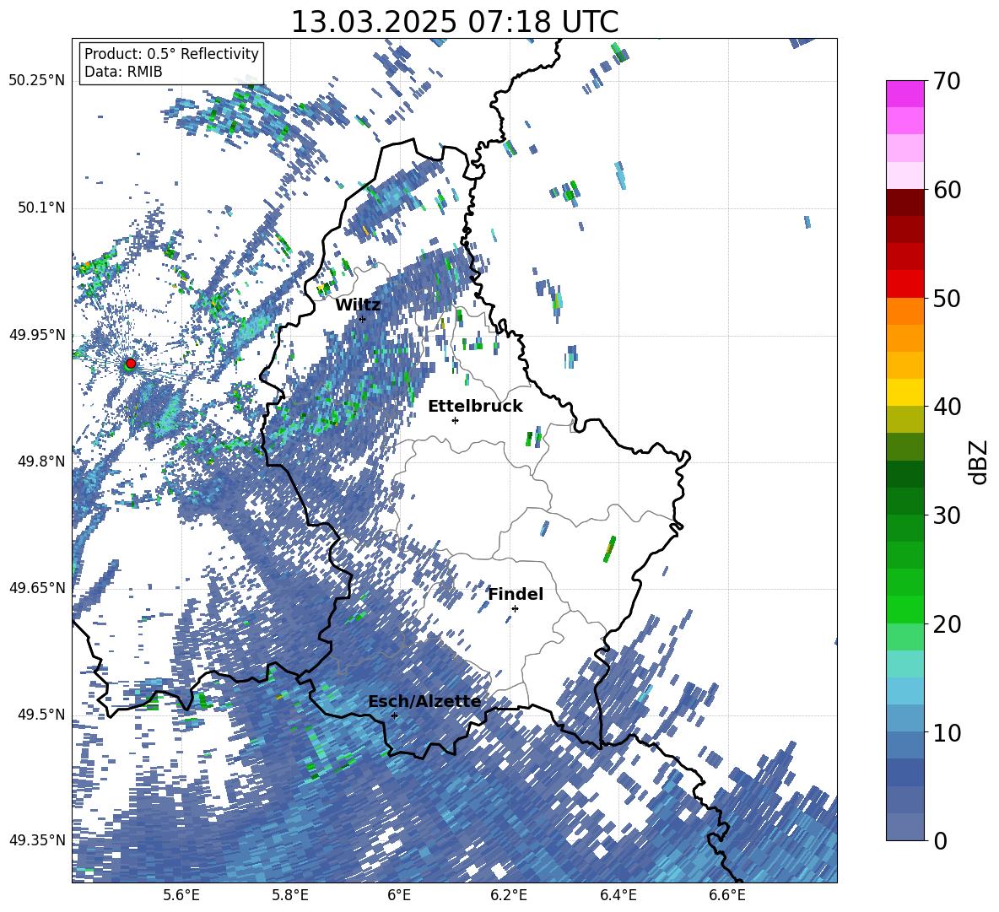The width and height of the screenshot is (999, 912).
Task: Click the 30 dBZ colorbar tick label
Action: coord(947,515)
